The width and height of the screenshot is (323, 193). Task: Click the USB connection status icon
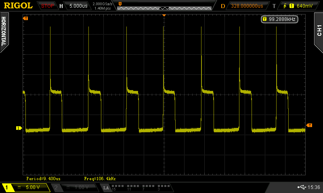[301, 187]
